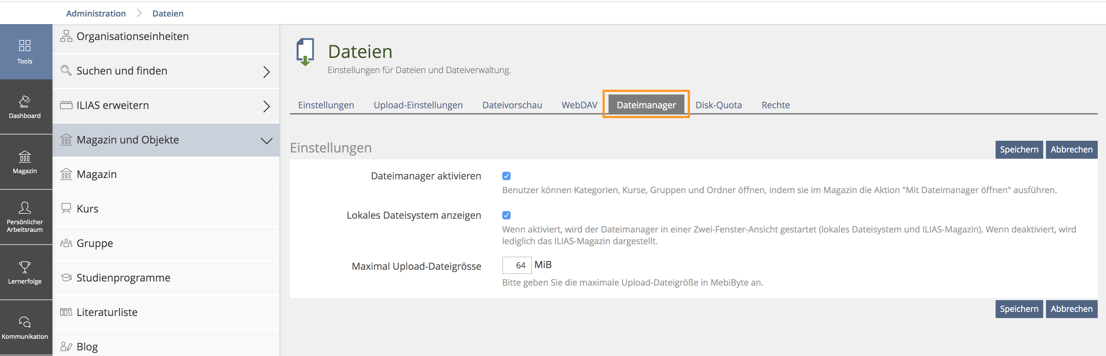
Task: Focus the Maximal Upload-Dateigrösse field
Action: pos(516,265)
